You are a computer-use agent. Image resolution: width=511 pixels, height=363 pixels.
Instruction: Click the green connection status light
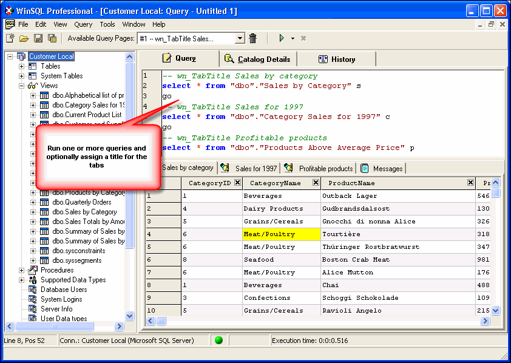click(x=219, y=340)
